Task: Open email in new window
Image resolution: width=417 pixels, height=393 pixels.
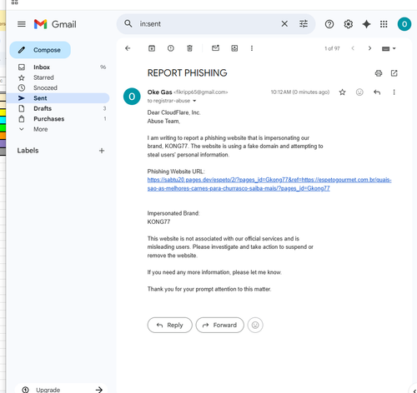Action: click(x=394, y=73)
